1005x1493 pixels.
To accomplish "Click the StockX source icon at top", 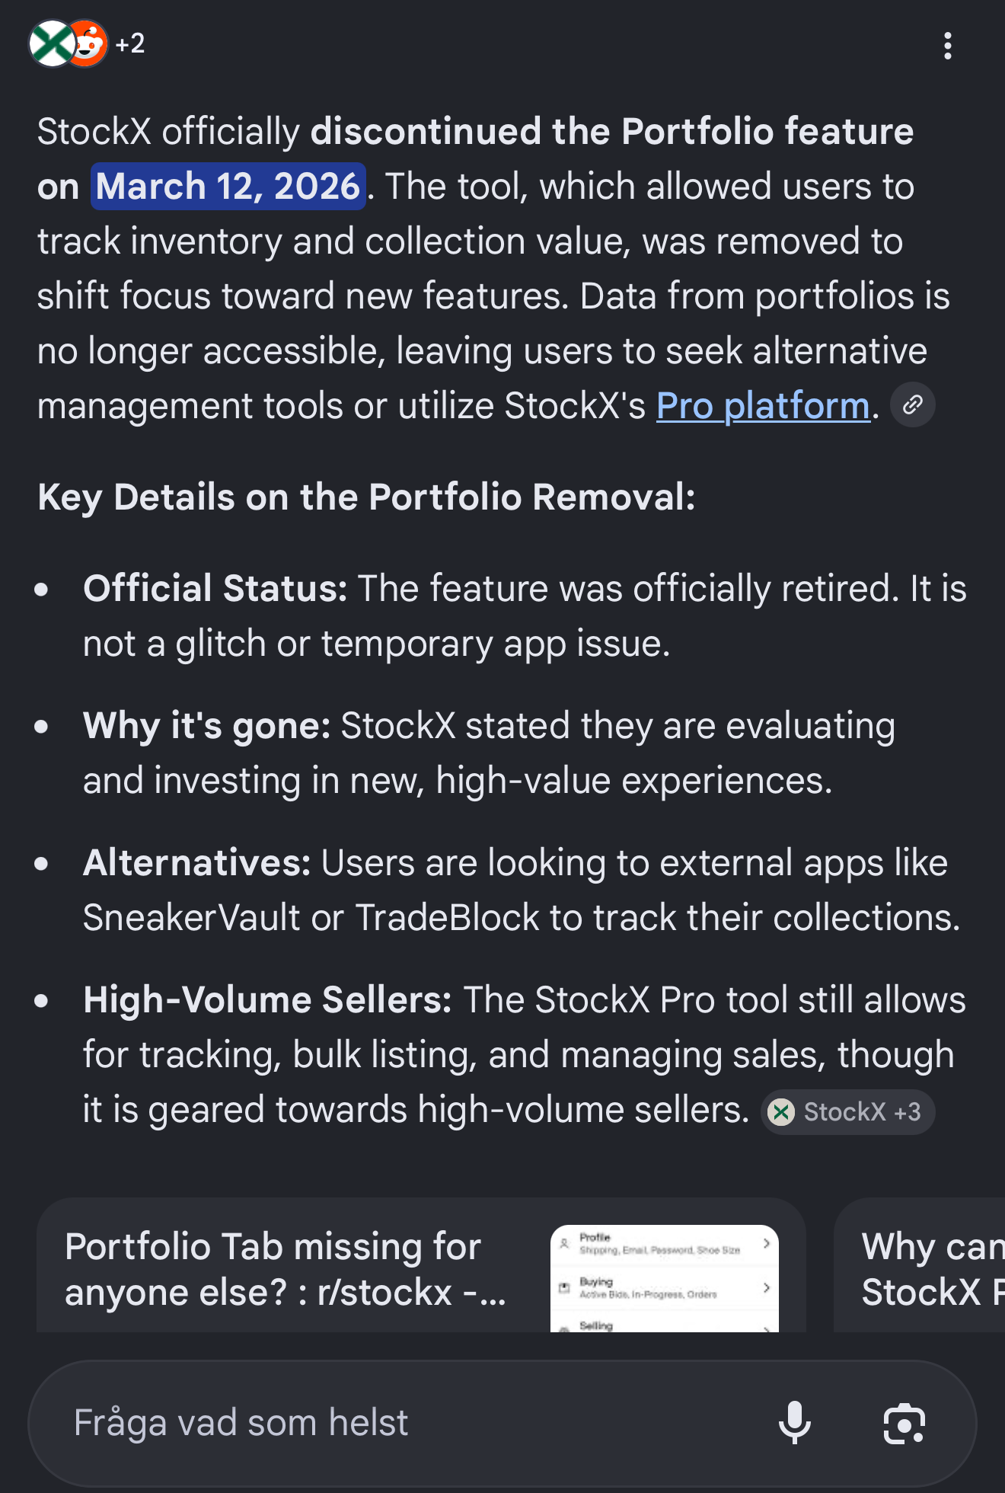I will tap(49, 44).
